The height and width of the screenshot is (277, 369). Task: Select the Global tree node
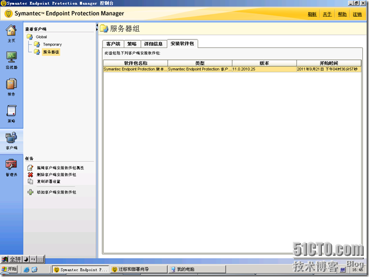[x=41, y=37]
